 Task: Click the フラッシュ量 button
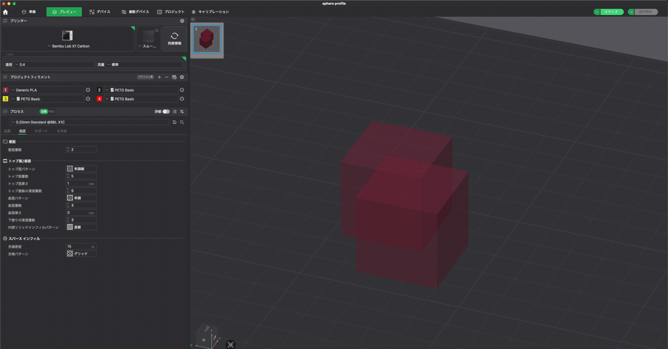(145, 77)
